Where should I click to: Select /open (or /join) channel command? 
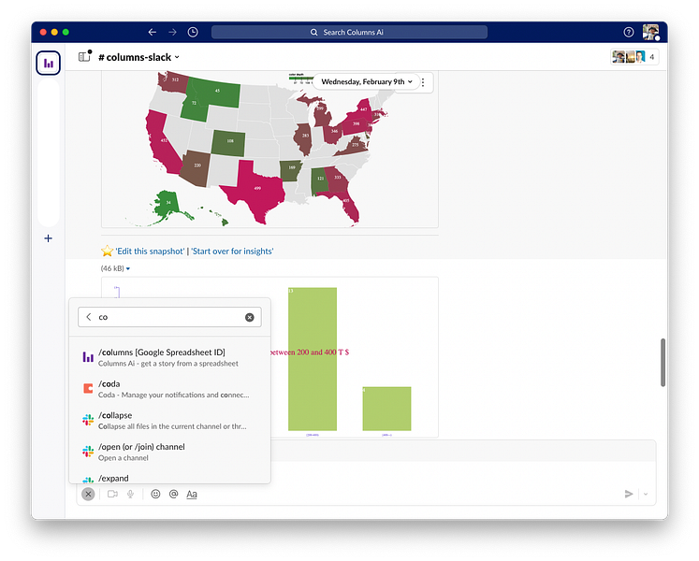[x=169, y=452]
